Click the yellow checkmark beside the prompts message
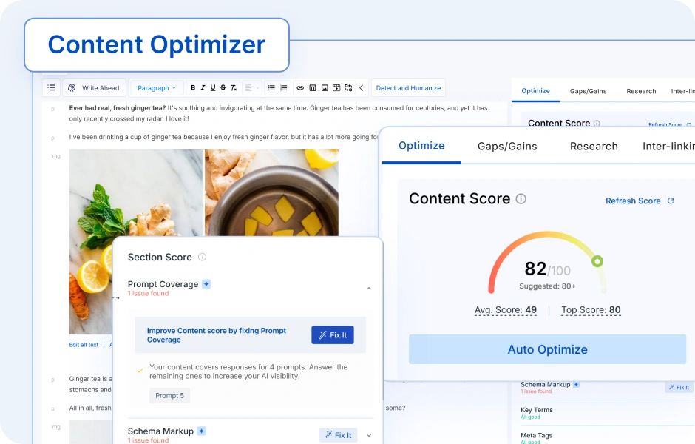Image resolution: width=695 pixels, height=444 pixels. pyautogui.click(x=140, y=370)
